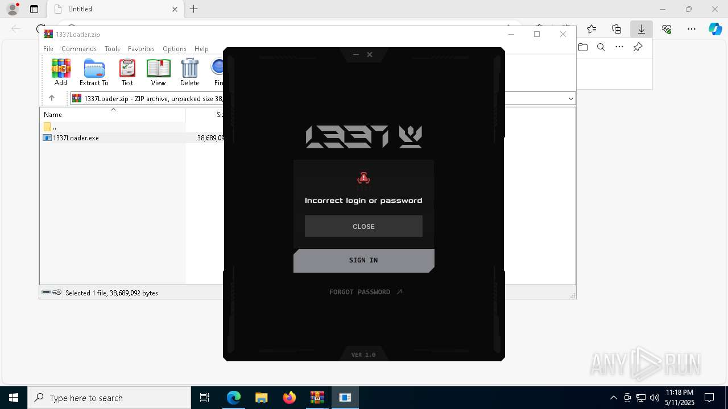The image size is (728, 409).
Task: Close the 1337 loader with its X
Action: click(370, 55)
